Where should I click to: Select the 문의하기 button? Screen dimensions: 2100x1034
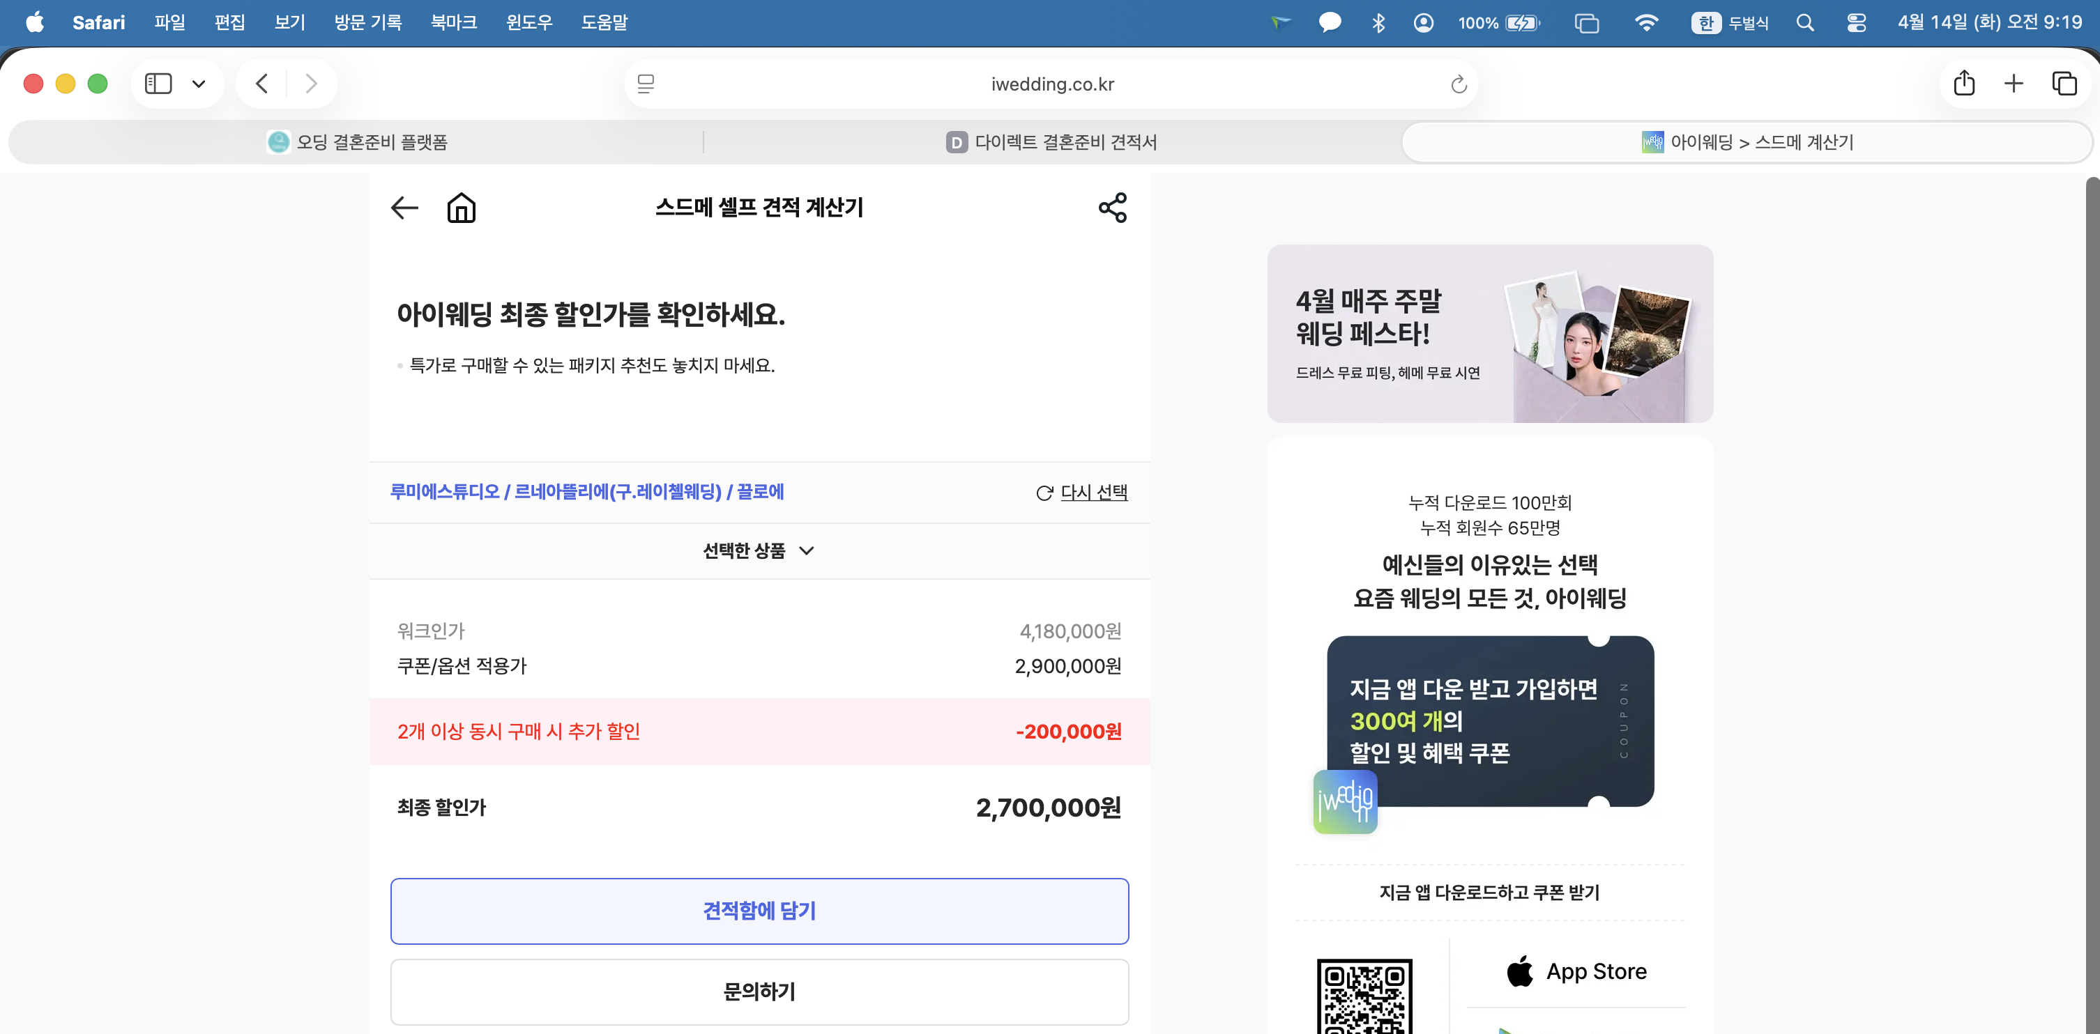(x=759, y=991)
